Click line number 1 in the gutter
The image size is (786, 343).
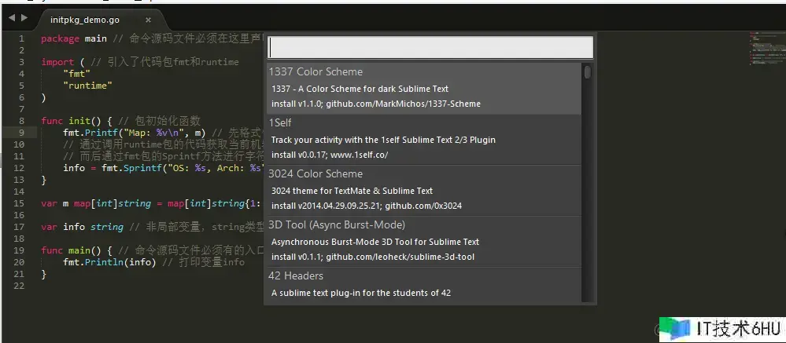(21, 38)
